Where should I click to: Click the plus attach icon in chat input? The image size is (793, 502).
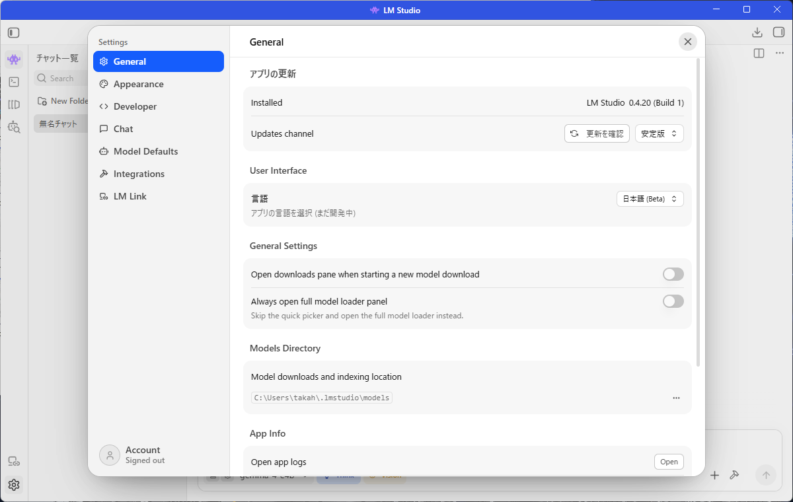(x=714, y=475)
